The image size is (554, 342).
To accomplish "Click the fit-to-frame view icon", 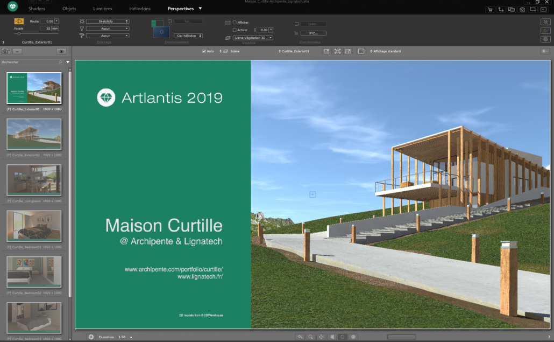I will 337,51.
